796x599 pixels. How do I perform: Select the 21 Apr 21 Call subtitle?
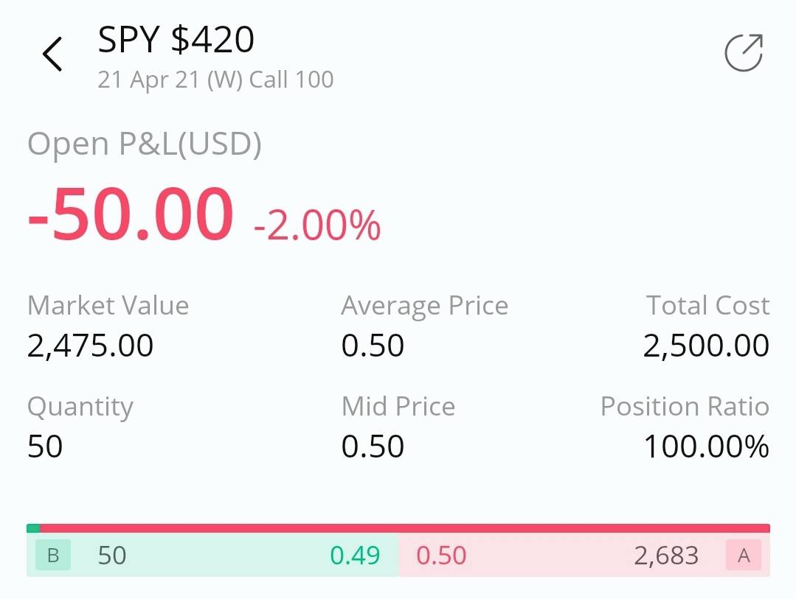point(215,79)
